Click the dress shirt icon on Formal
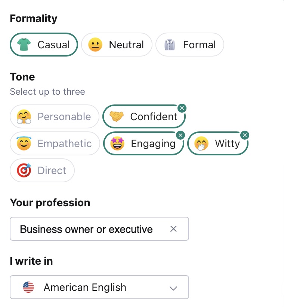This screenshot has width=284, height=307. point(170,44)
